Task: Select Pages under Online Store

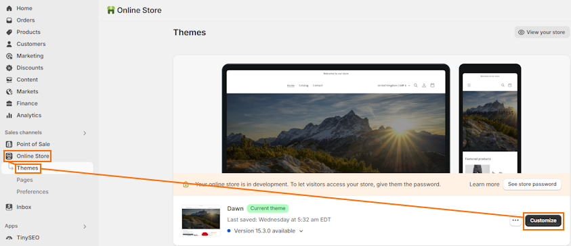Action: tap(24, 180)
